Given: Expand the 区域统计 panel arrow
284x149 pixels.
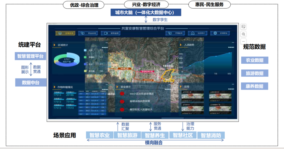Looking at the screenshot, I should coord(54,45).
